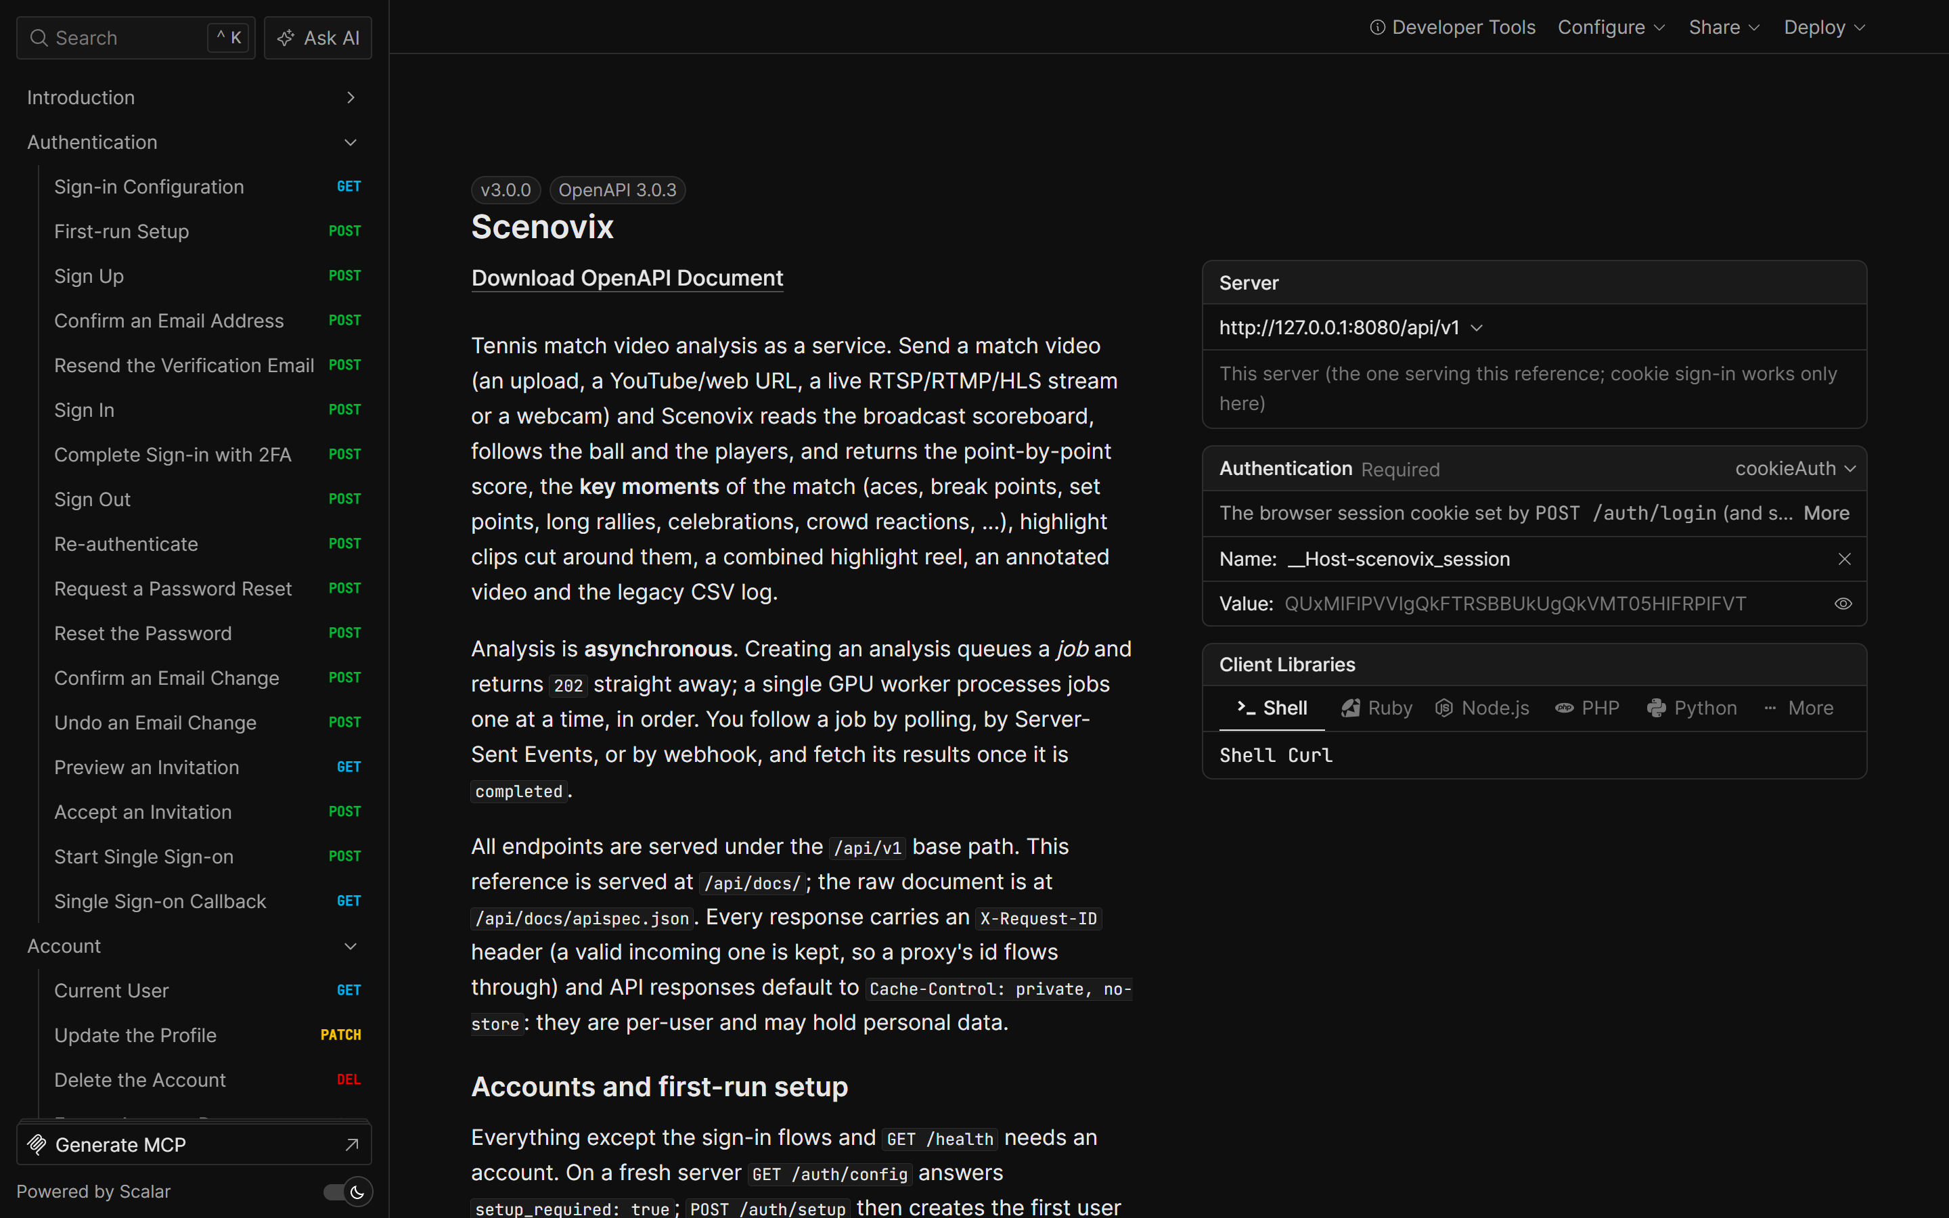Open Sign-in Configuration endpoint

pyautogui.click(x=207, y=187)
